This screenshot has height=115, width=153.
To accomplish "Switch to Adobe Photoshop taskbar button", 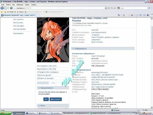I will [31, 113].
